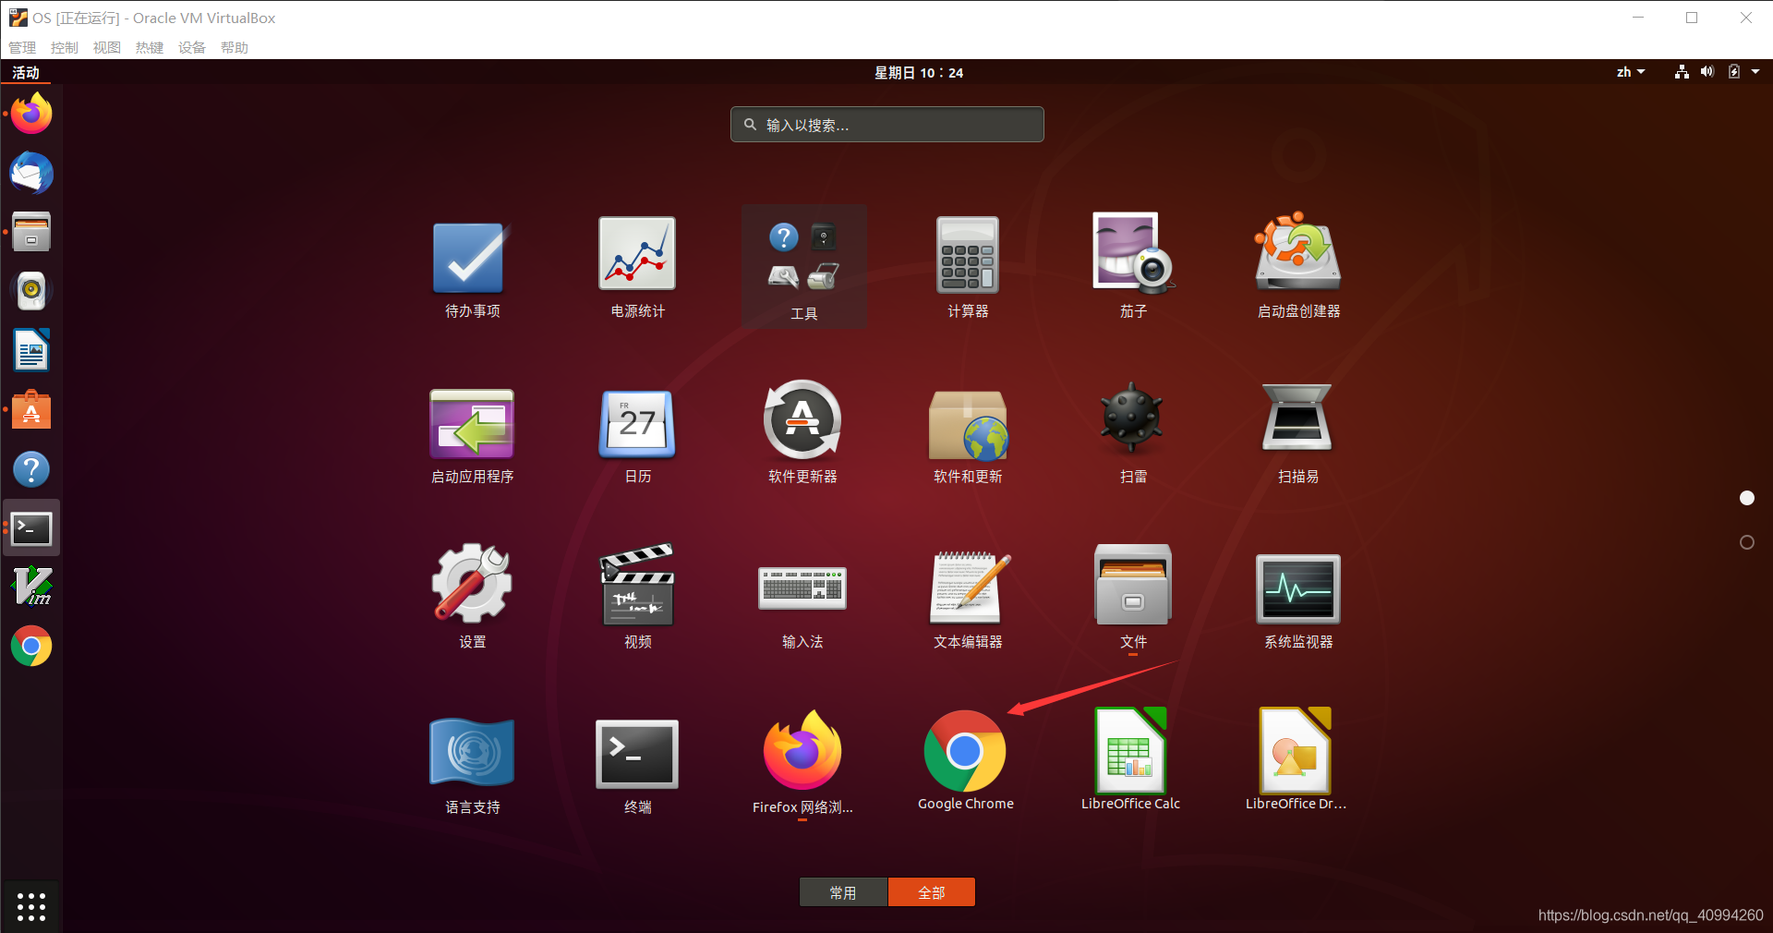
Task: Open the clock 星期日 10:24 menu
Action: (x=919, y=72)
